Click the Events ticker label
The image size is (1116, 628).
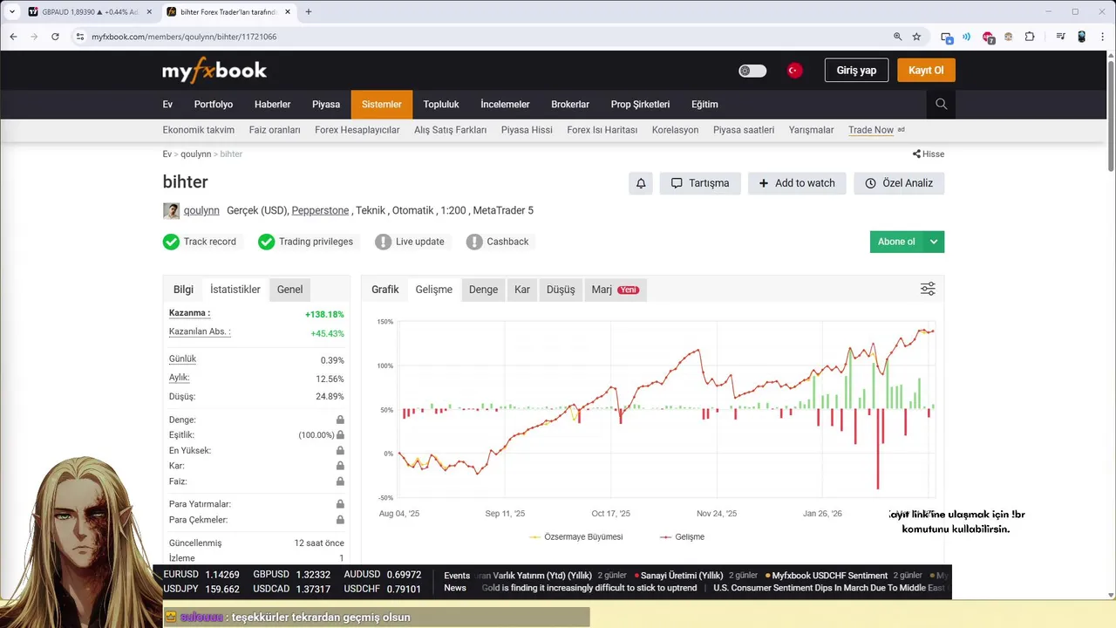coord(457,576)
